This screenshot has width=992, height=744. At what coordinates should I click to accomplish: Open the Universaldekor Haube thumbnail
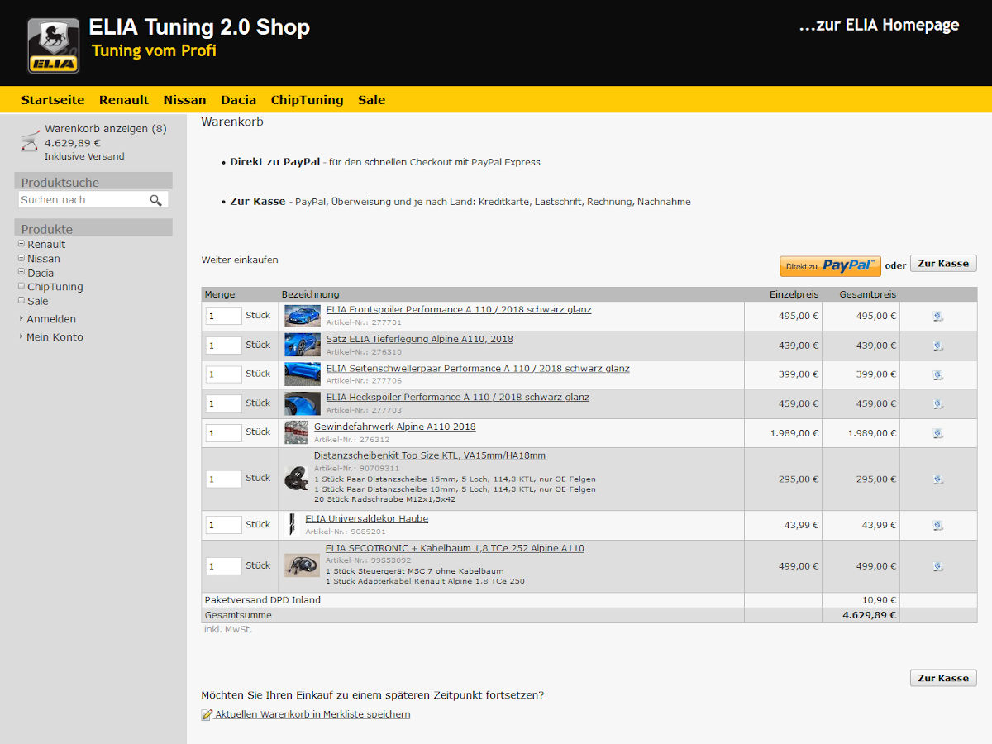292,525
